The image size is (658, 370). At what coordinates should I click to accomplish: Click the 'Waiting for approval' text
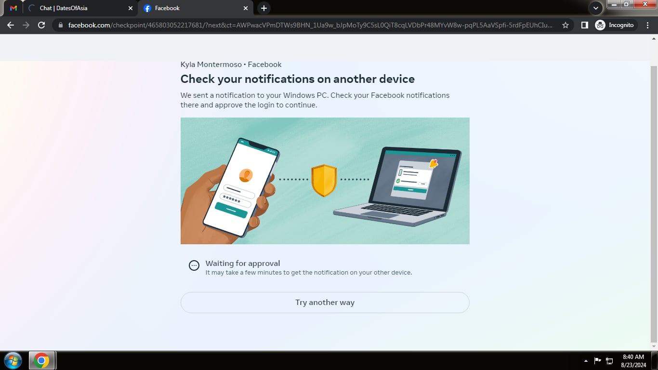243,264
